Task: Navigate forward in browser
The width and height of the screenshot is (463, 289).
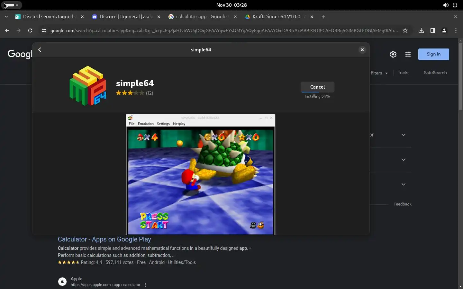Action: tap(19, 31)
